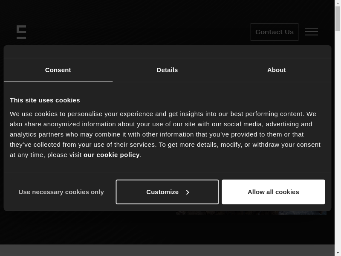Click the site logo icon

(21, 32)
